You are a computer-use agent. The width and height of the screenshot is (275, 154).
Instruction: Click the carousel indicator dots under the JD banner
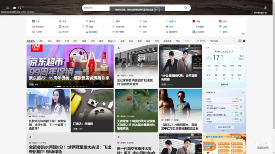[x=70, y=87]
